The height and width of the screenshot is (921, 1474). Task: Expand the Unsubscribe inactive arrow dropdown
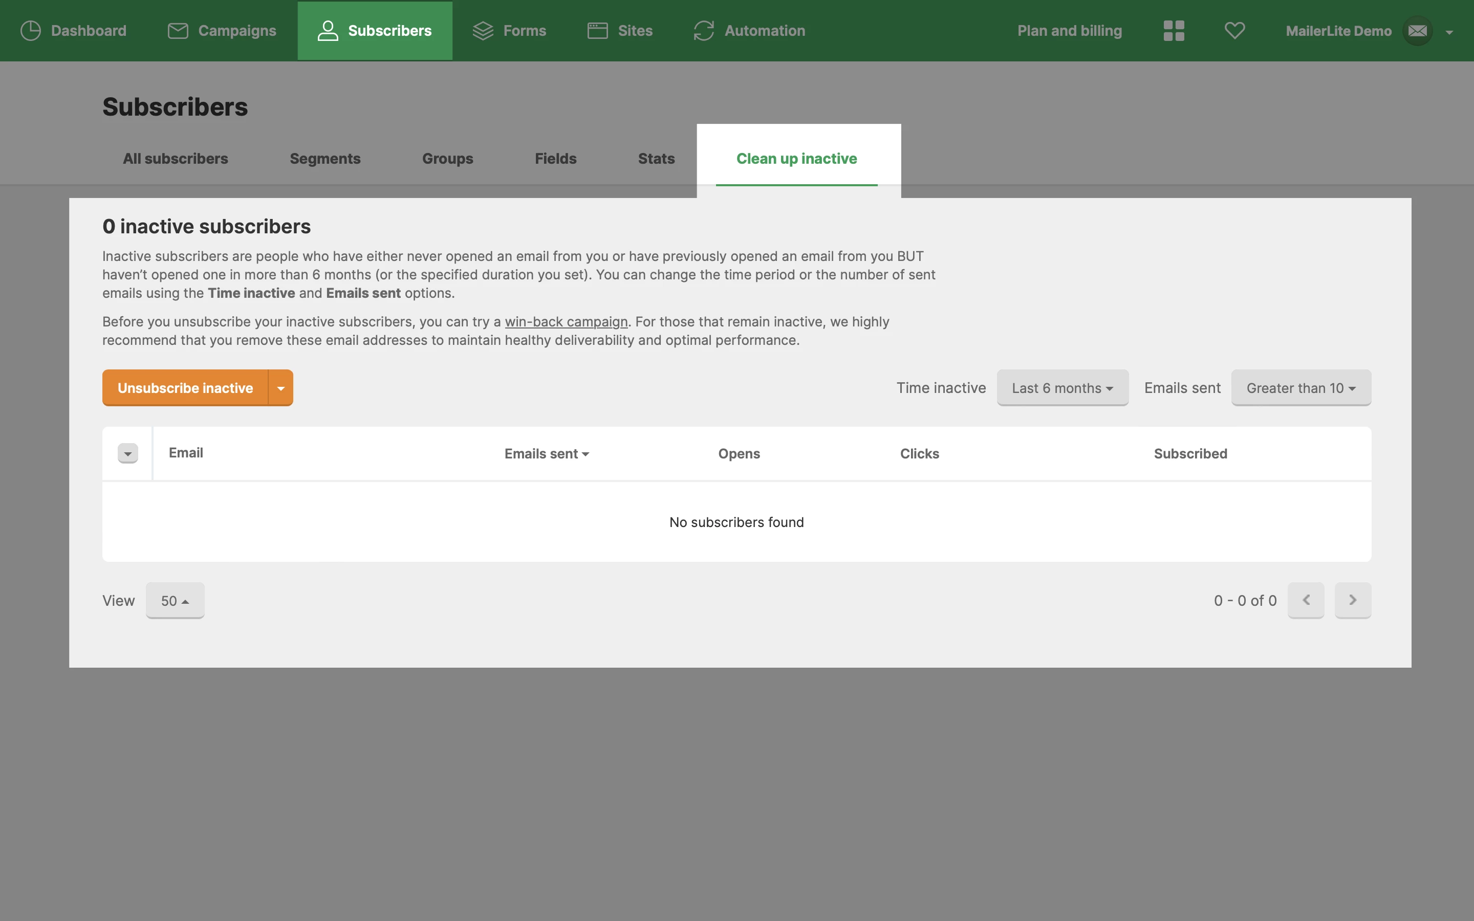[x=281, y=388]
